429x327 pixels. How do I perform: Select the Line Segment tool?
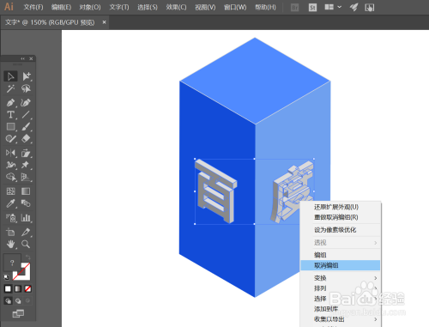[x=26, y=115]
